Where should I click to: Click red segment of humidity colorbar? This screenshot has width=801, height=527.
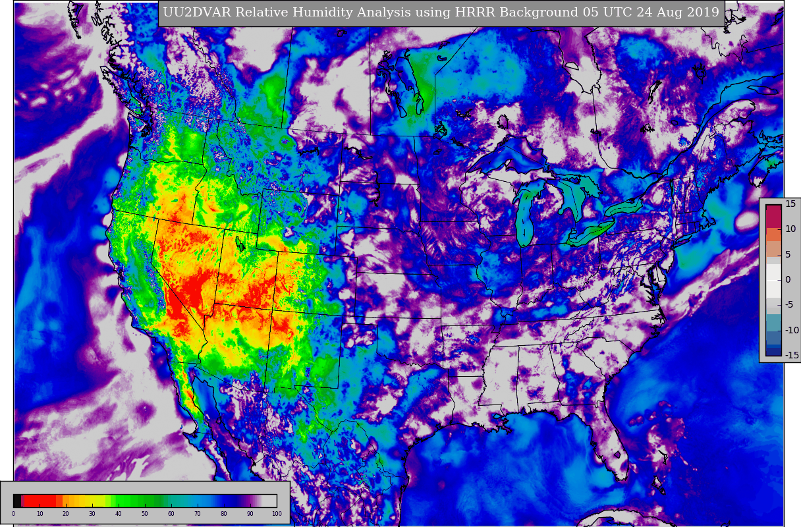pyautogui.click(x=40, y=501)
